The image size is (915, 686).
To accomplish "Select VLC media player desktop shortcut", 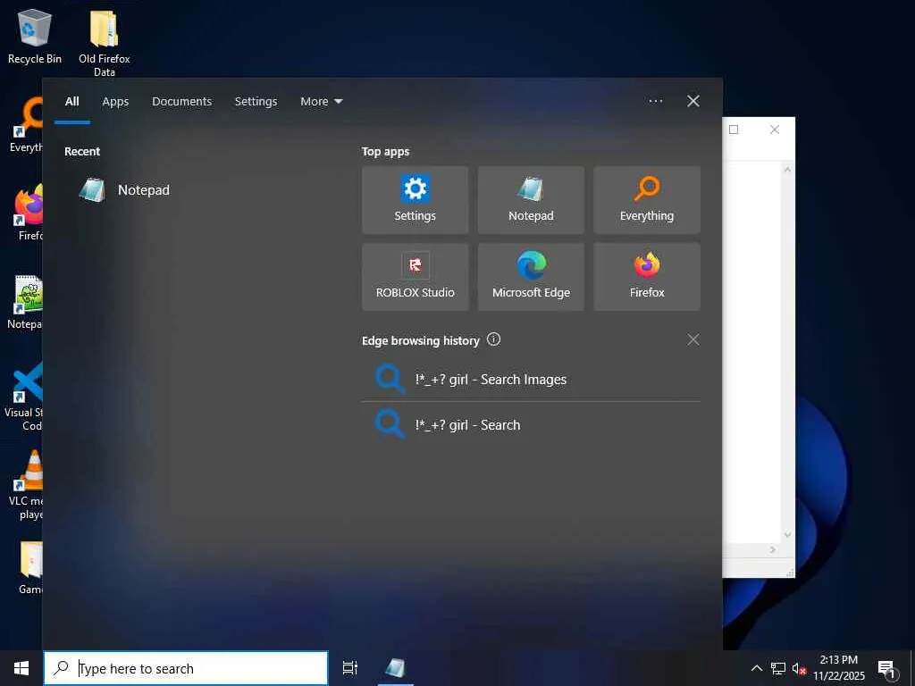I will tap(27, 485).
